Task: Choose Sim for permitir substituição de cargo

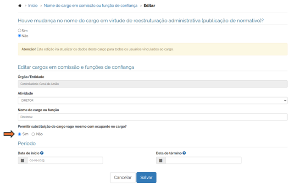Action: 20,134
